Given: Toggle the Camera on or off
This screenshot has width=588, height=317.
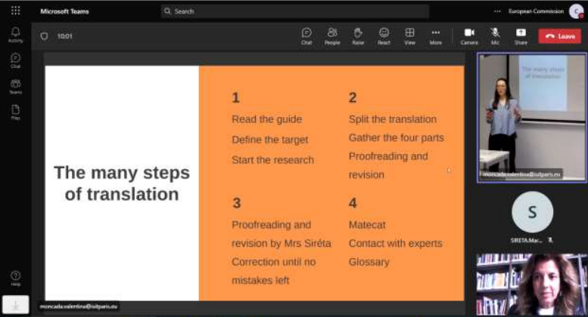Looking at the screenshot, I should tap(469, 35).
